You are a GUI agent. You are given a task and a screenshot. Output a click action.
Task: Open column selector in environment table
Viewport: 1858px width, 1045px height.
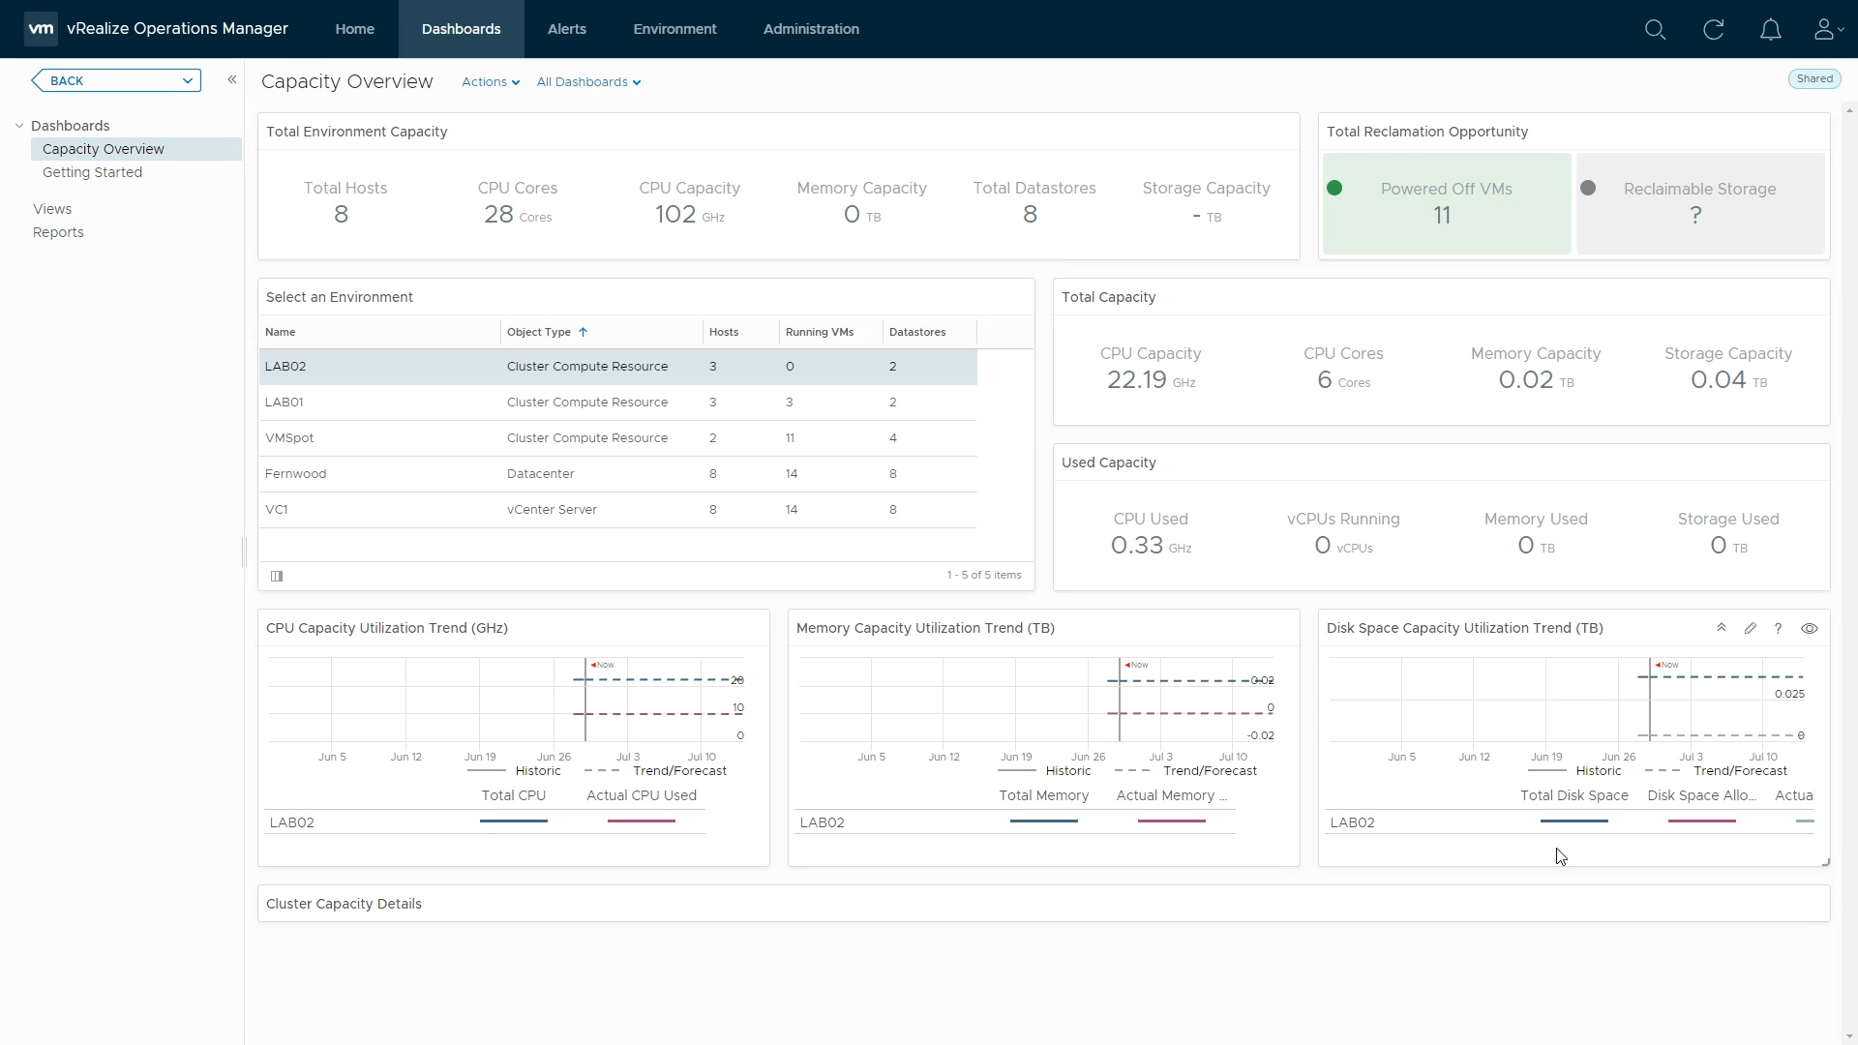(x=277, y=576)
